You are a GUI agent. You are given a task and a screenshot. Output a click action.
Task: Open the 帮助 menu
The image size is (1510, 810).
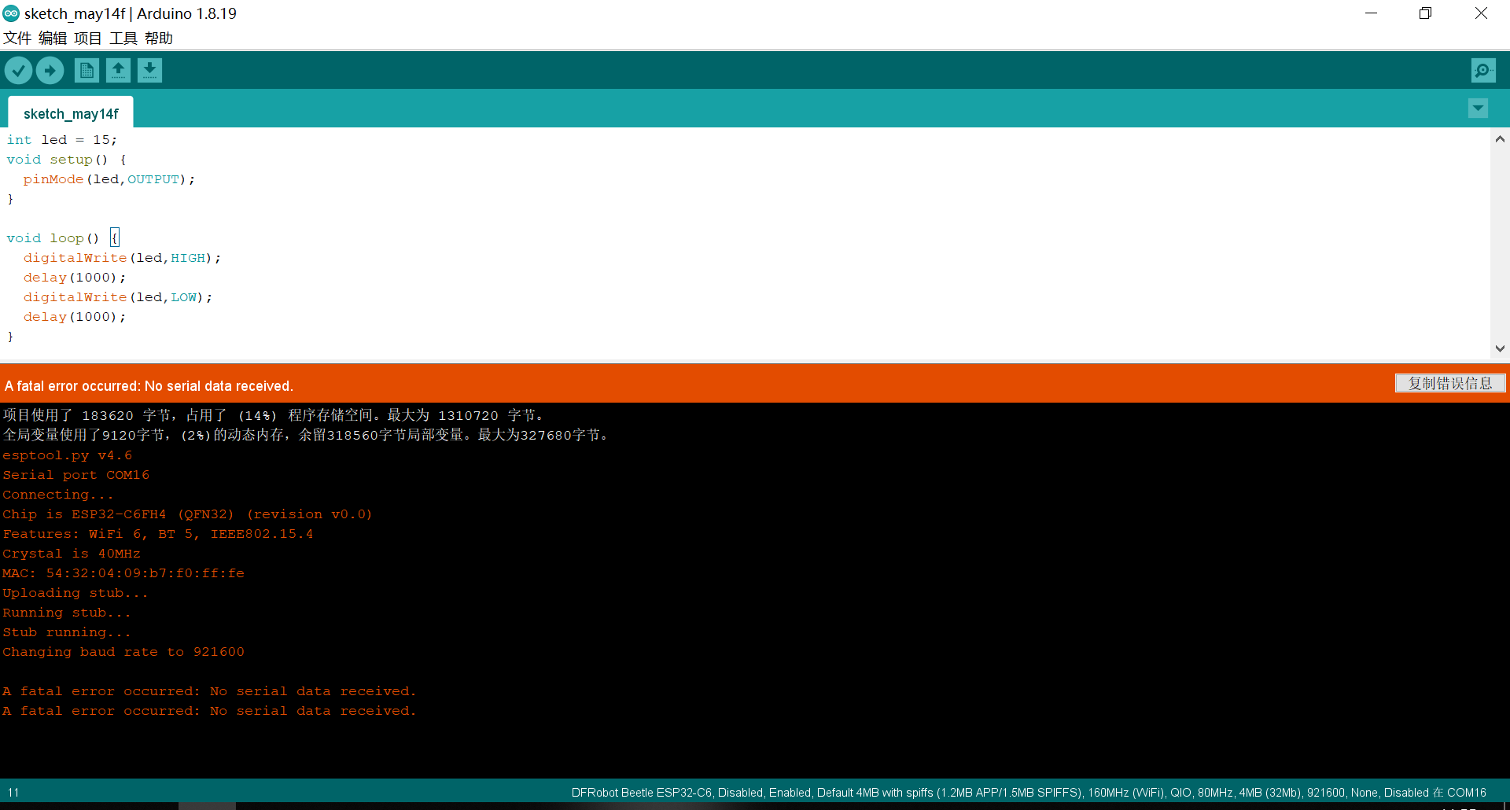[x=159, y=39]
